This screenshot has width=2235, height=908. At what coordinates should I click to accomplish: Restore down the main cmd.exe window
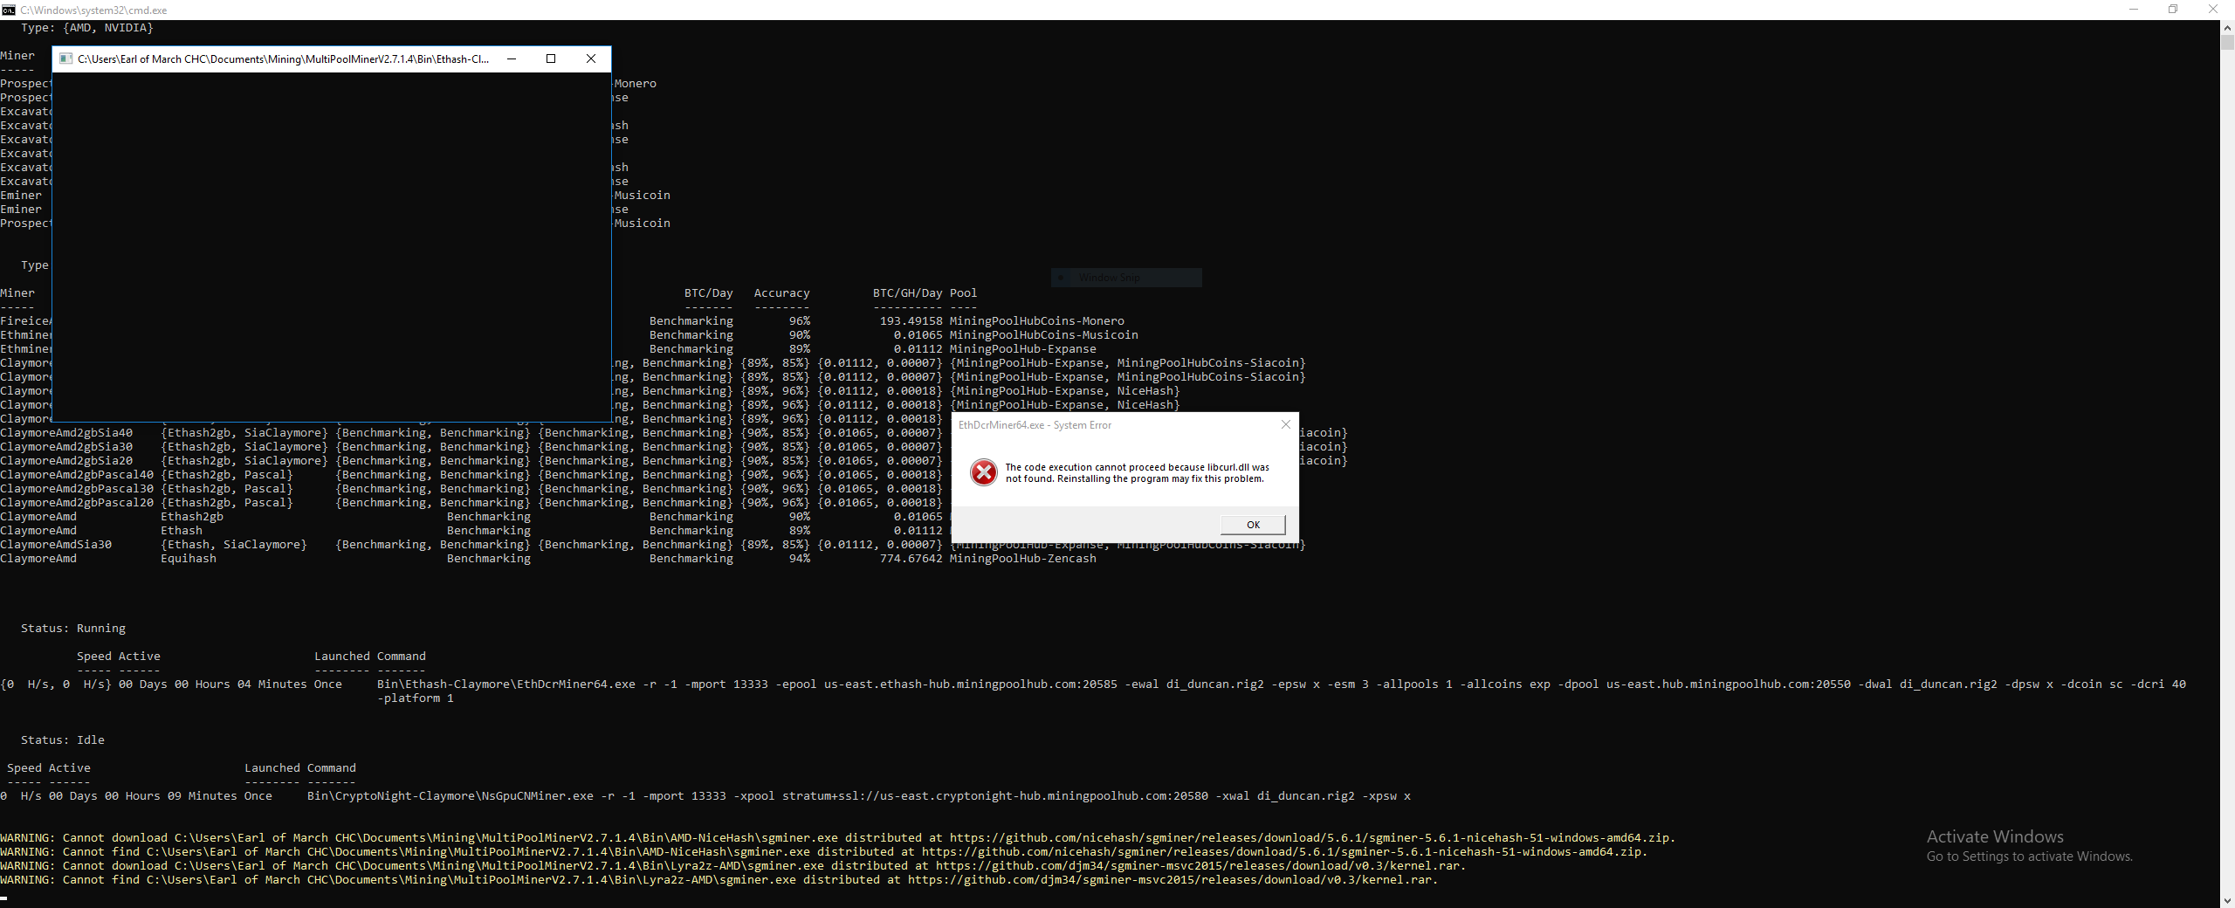[x=2172, y=10]
